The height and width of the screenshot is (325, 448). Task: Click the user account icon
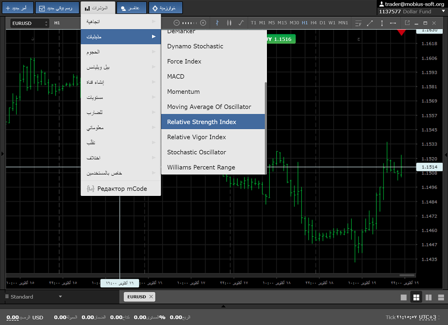click(381, 4)
